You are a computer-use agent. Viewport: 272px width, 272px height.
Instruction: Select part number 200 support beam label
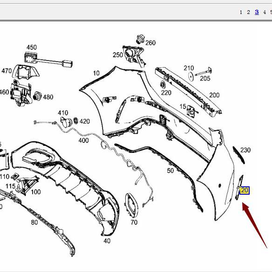pos(214,95)
